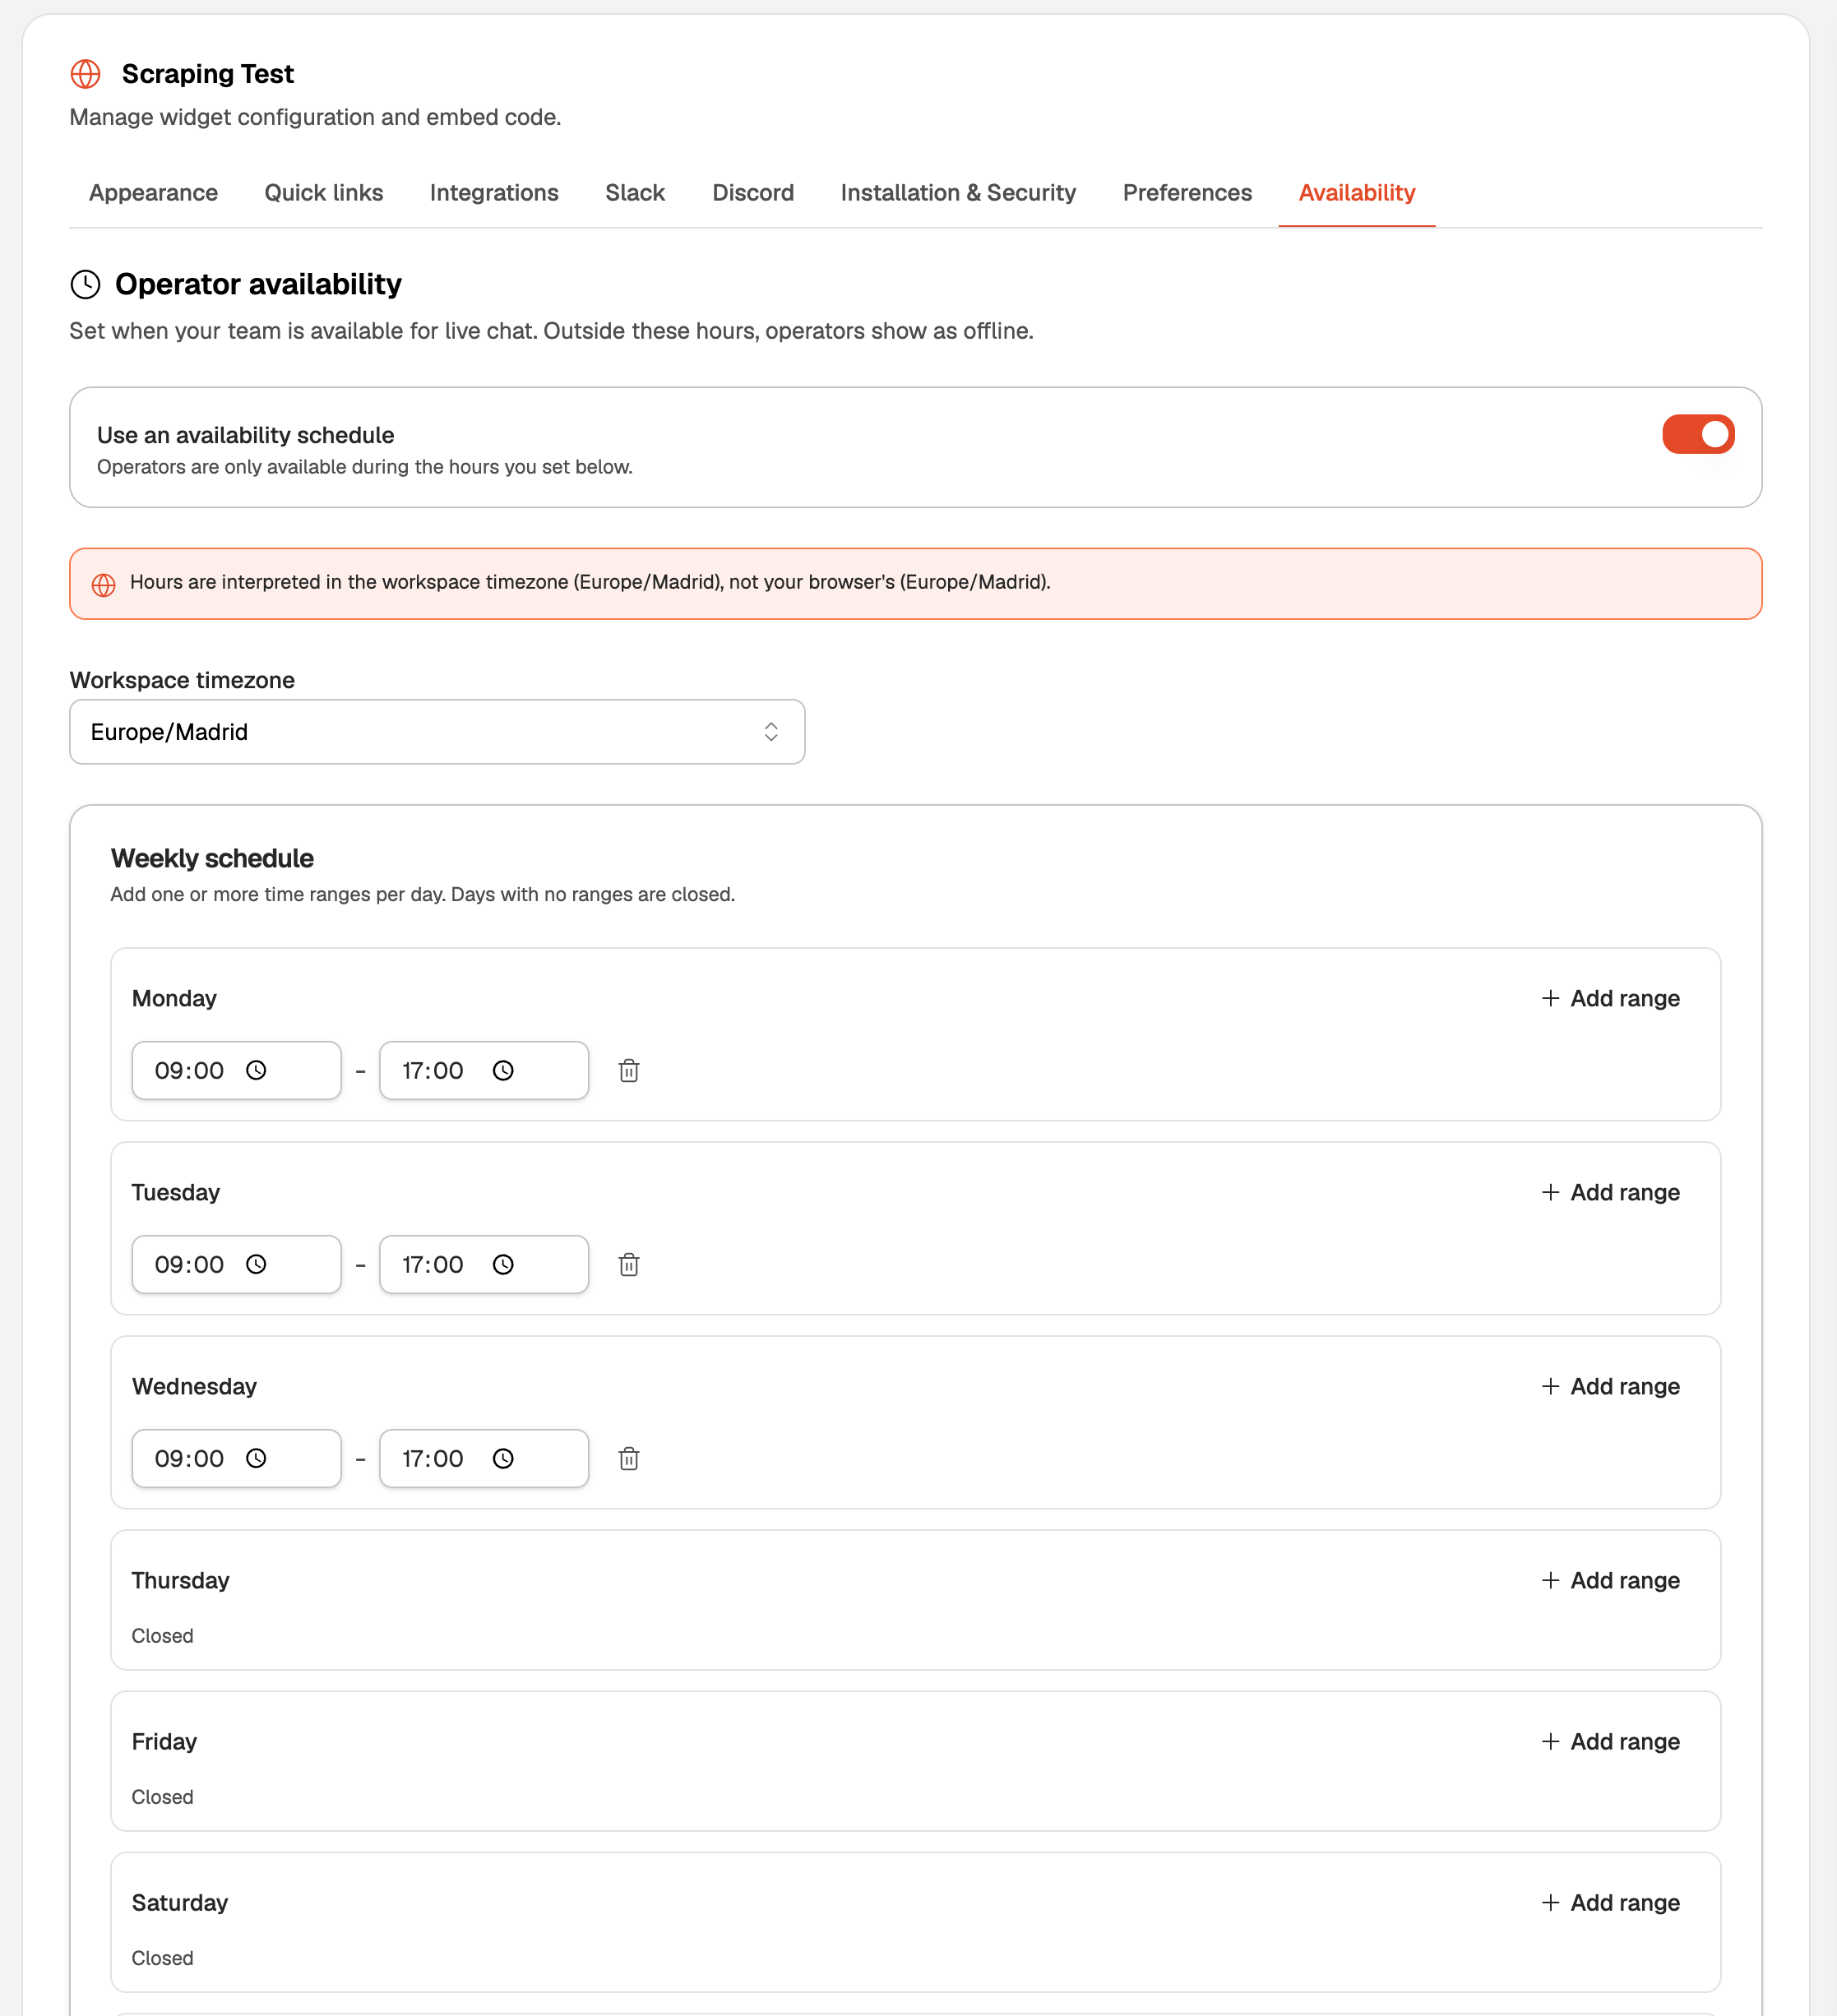The width and height of the screenshot is (1837, 2016).
Task: Click the Operator availability clock icon
Action: point(85,284)
